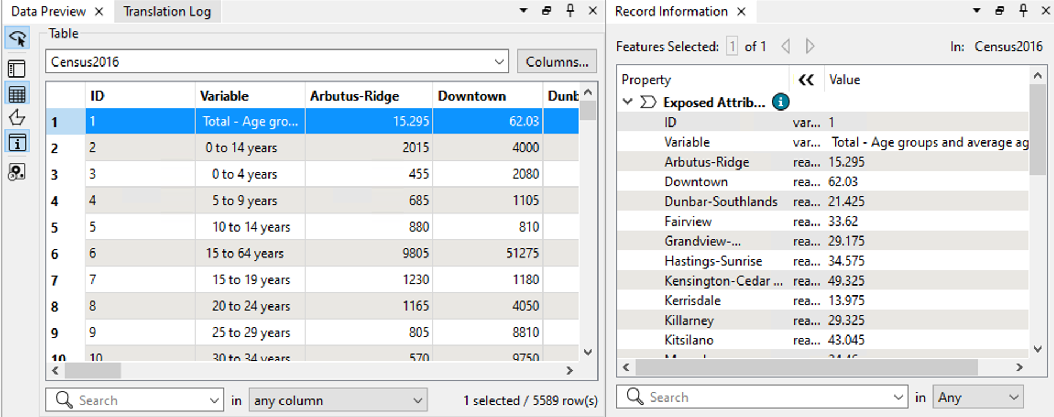Screen dimensions: 1054x417
Task: Switch to the Translation Log tab
Action: tap(167, 12)
